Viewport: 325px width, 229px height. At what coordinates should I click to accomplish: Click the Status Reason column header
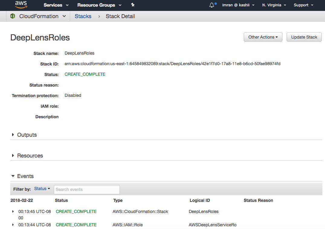point(258,200)
